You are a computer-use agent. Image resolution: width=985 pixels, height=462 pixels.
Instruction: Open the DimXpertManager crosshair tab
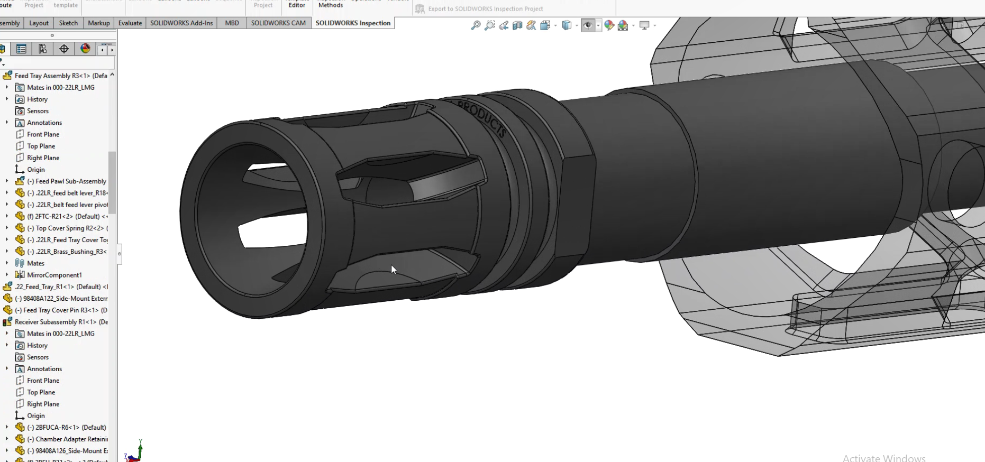click(64, 49)
